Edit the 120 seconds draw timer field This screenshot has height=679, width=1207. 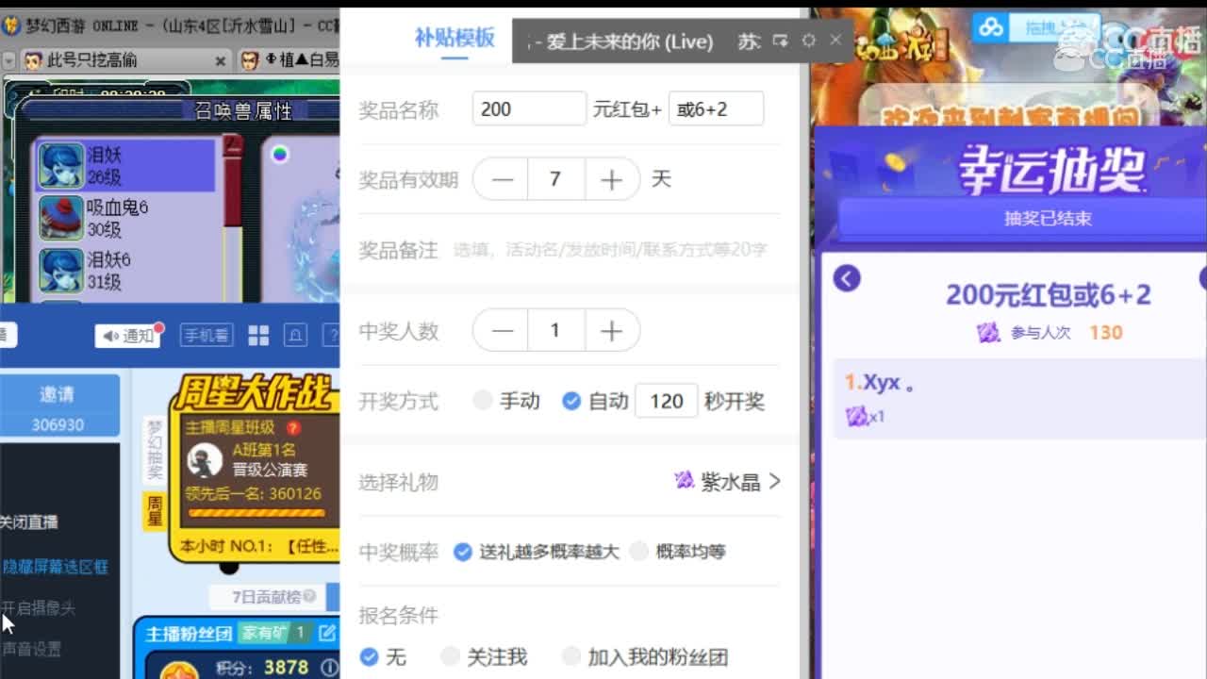(x=667, y=401)
